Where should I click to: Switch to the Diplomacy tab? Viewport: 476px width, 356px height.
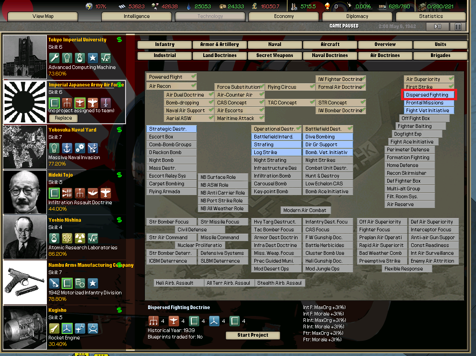pyautogui.click(x=357, y=16)
